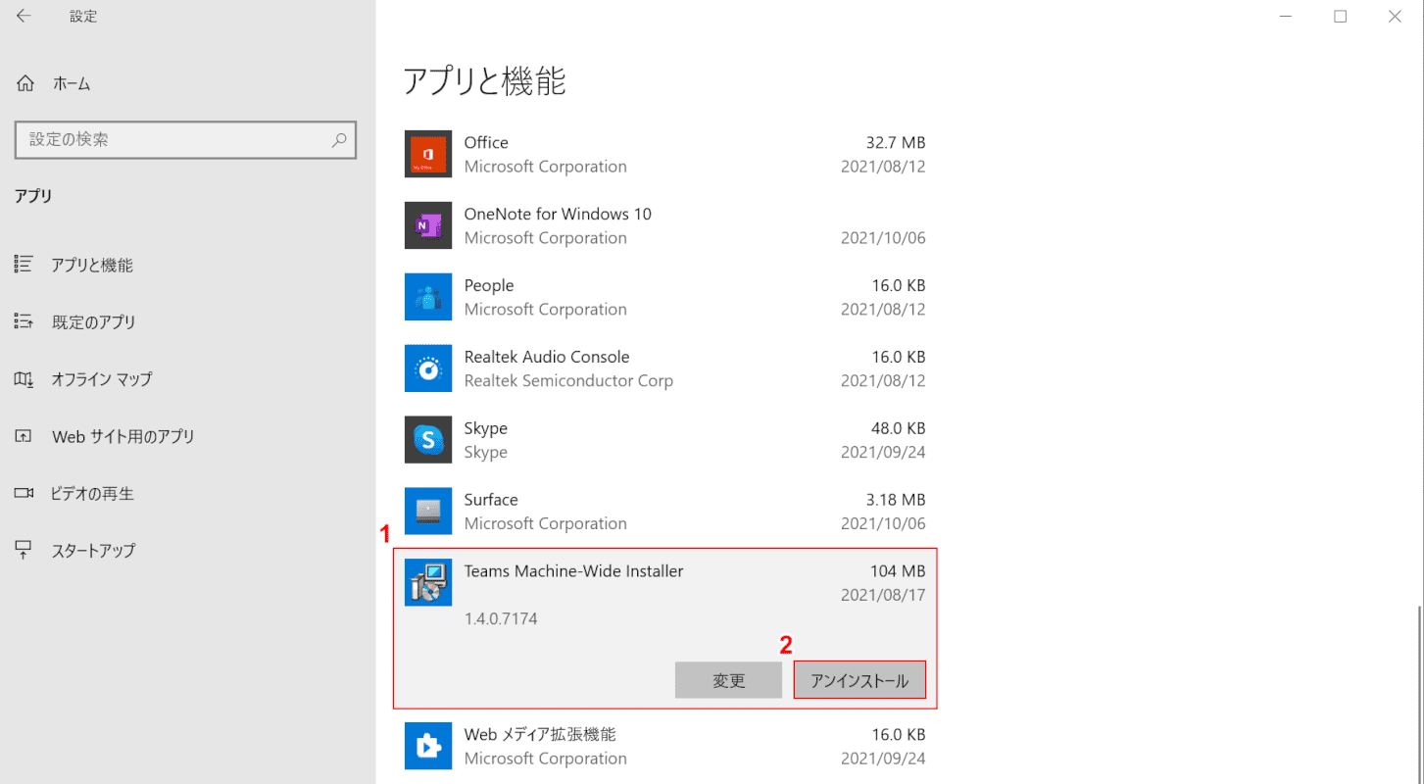Click the Web サイト用のアプリ icon
Viewport: 1424px width, 784px height.
tap(25, 436)
